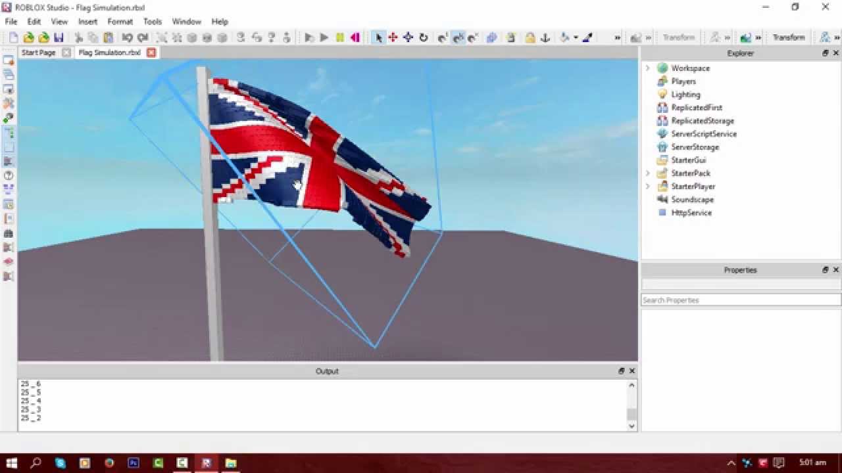Select Lighting in Explorer
The image size is (842, 473).
685,95
